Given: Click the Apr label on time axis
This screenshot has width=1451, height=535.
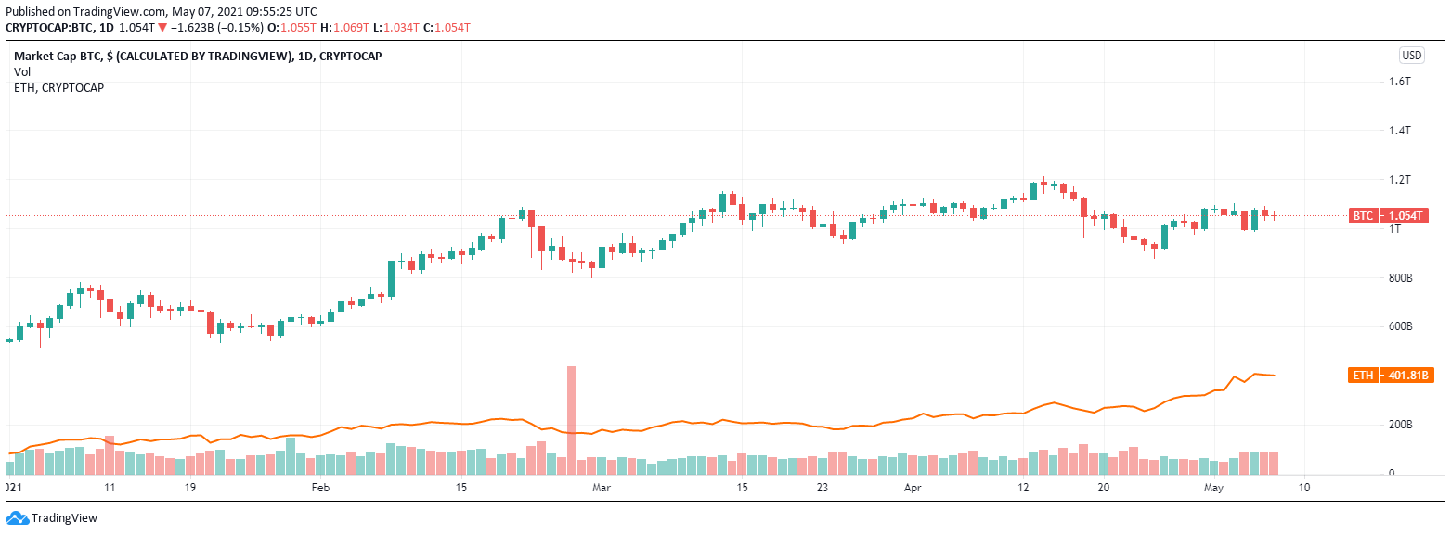Looking at the screenshot, I should point(913,487).
